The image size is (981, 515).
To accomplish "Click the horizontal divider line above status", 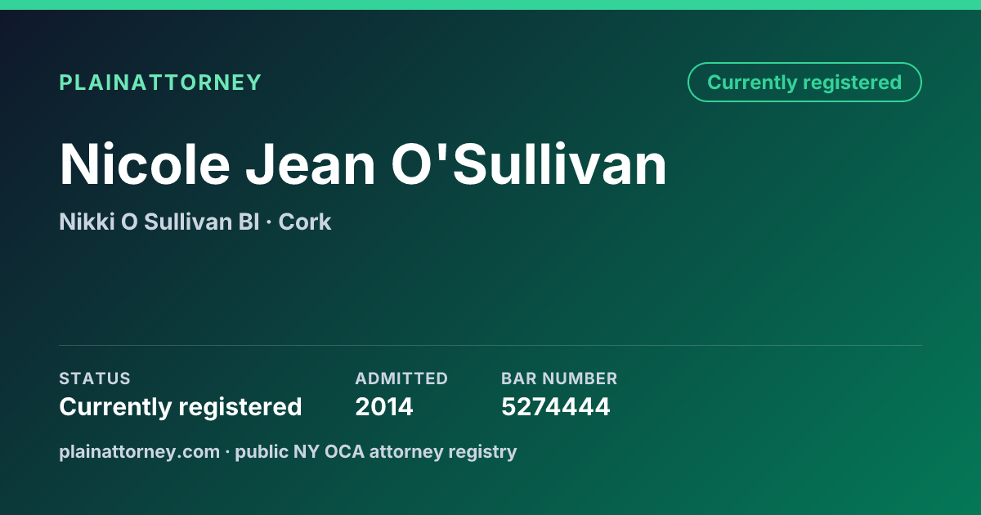I will click(490, 345).
